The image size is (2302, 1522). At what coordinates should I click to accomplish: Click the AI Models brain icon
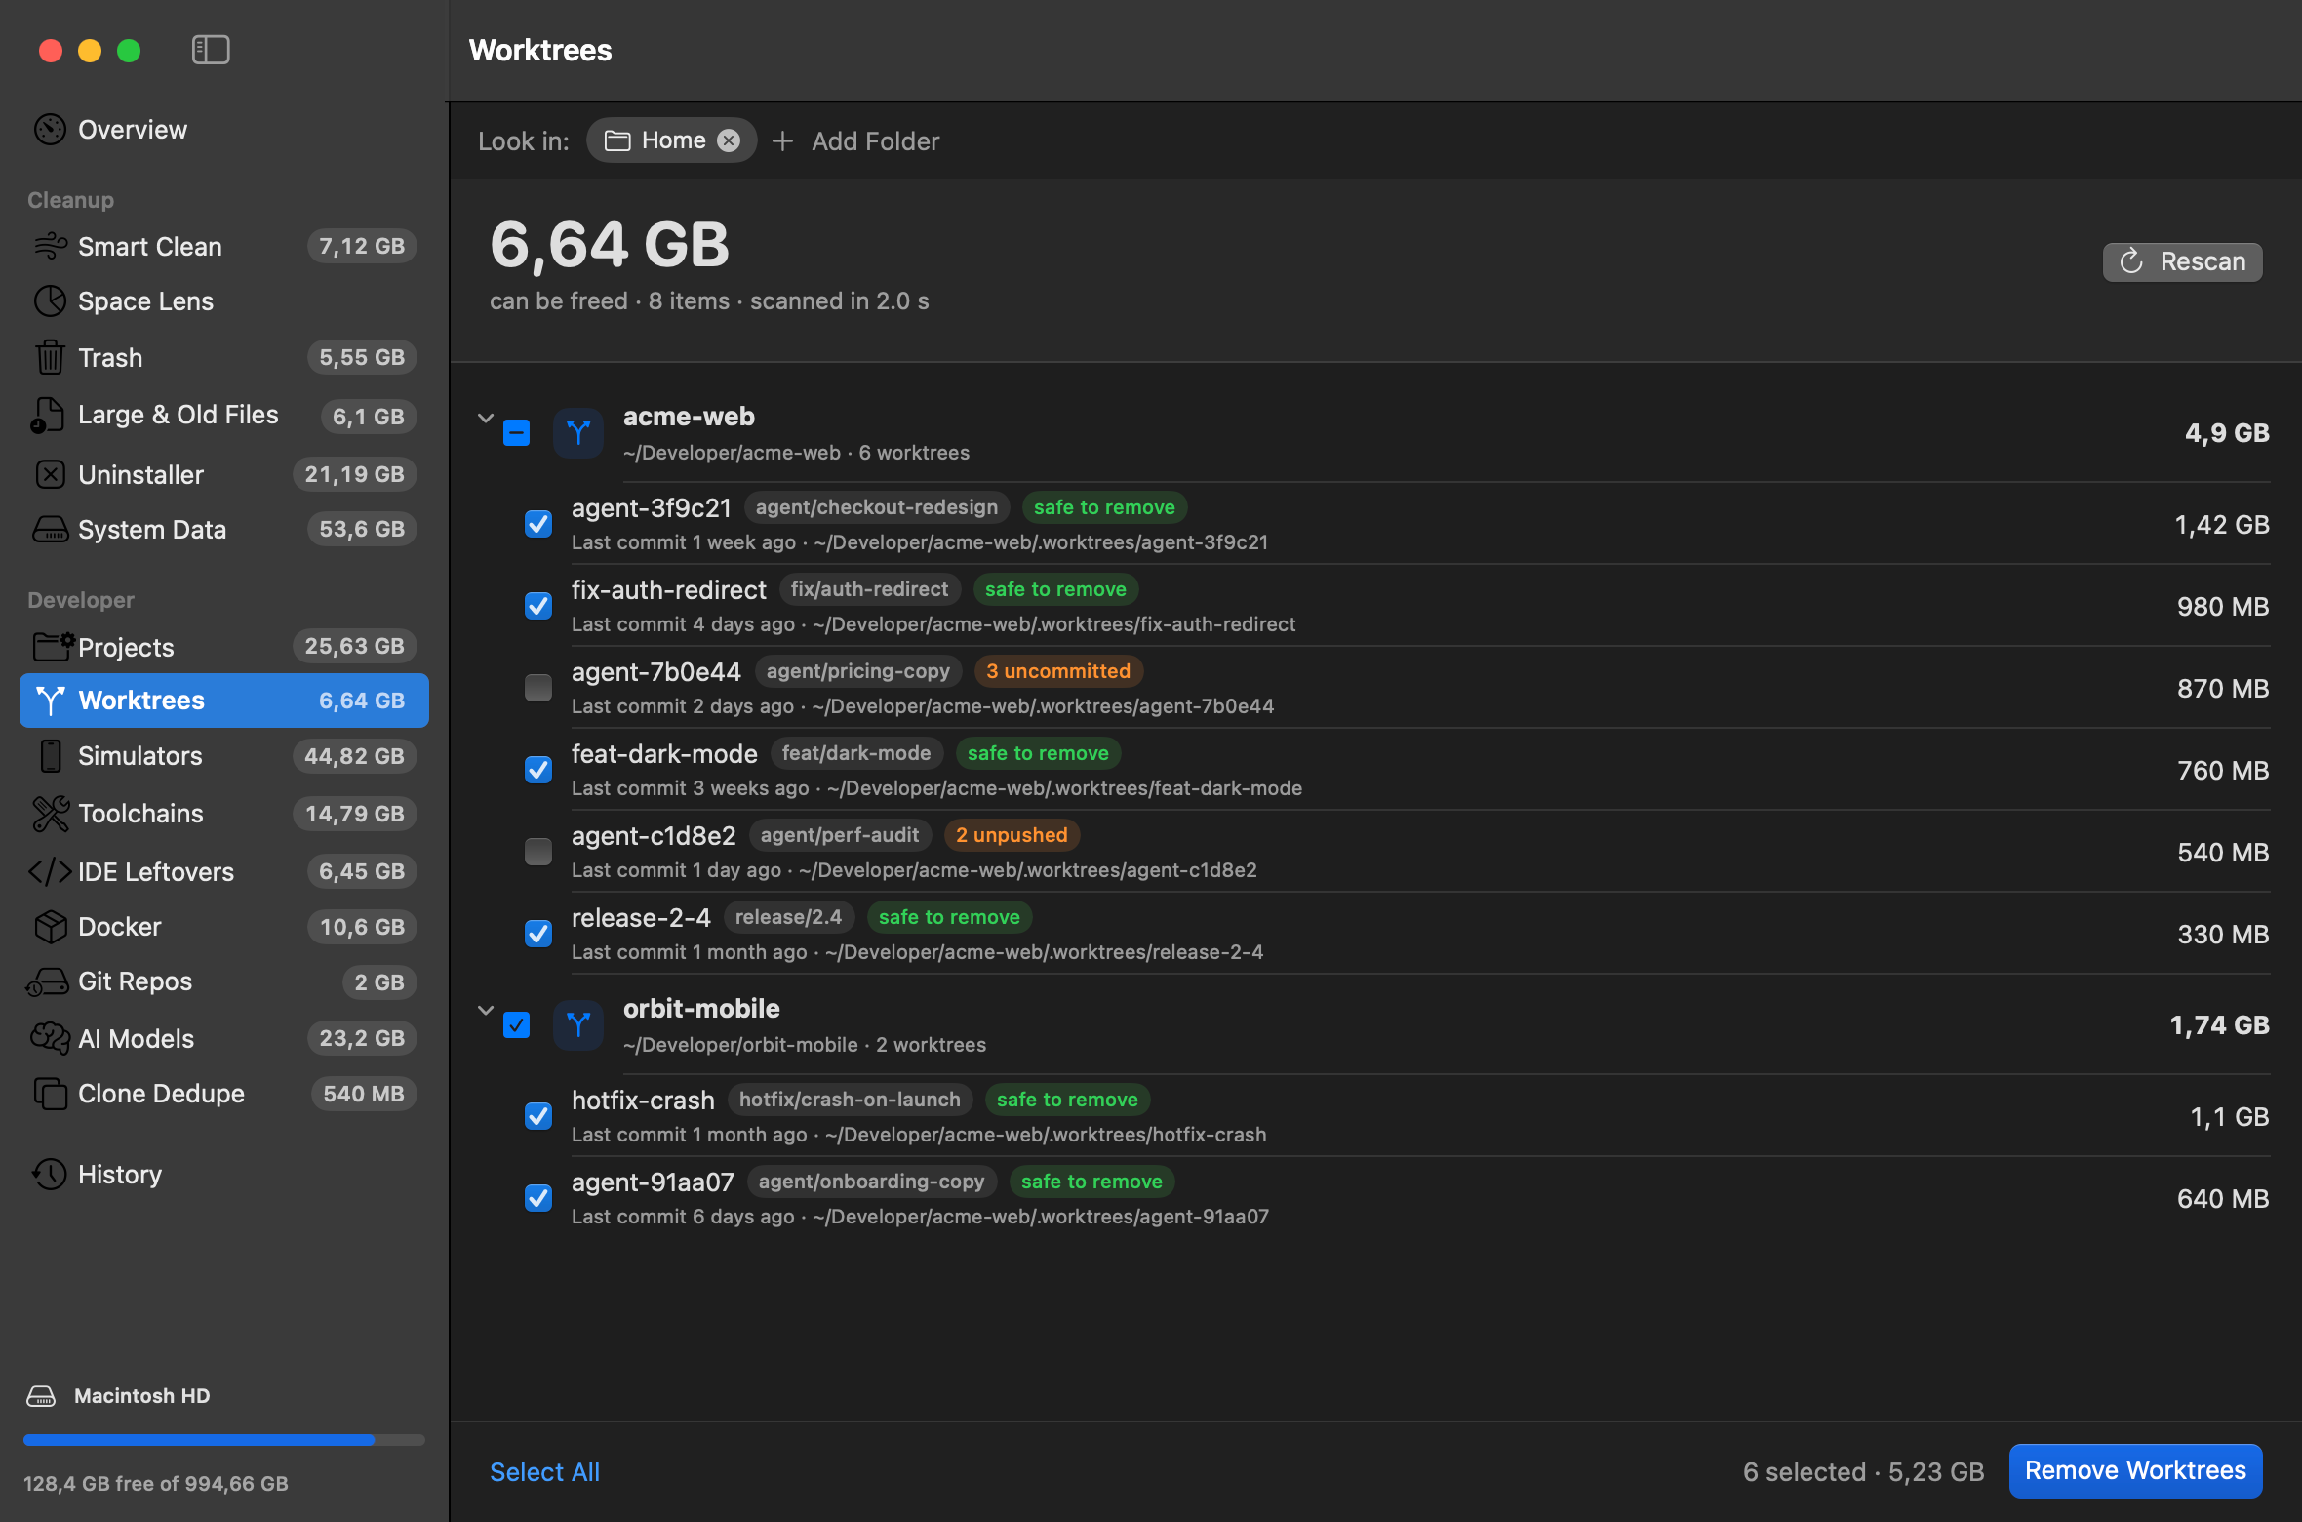coord(50,1038)
